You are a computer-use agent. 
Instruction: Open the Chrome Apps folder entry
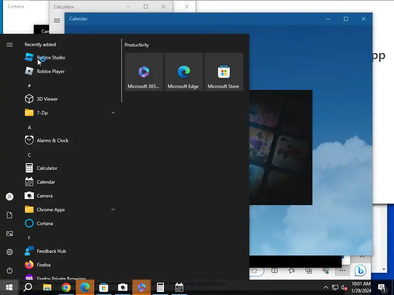(x=70, y=209)
